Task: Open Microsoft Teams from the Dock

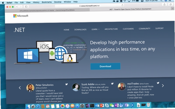Action: tap(127, 105)
